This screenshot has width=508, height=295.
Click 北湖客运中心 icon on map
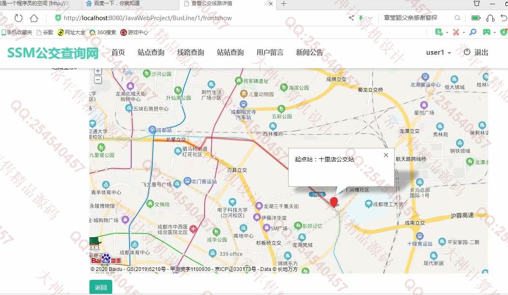click(x=425, y=77)
